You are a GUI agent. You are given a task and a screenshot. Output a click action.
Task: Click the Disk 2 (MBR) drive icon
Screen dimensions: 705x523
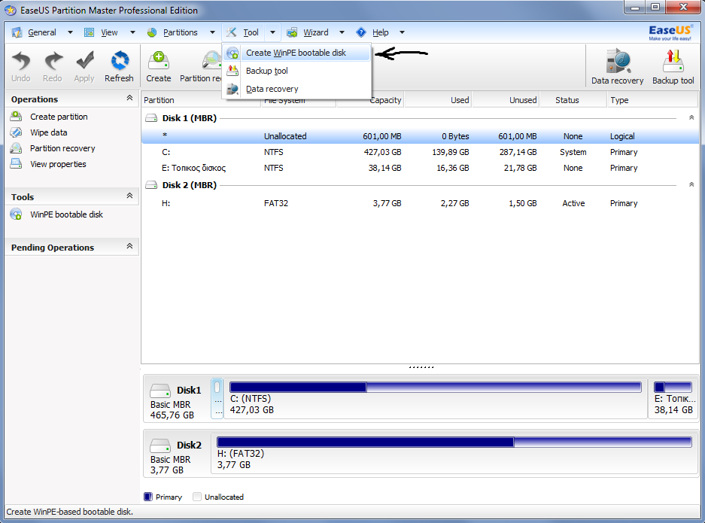coord(151,185)
